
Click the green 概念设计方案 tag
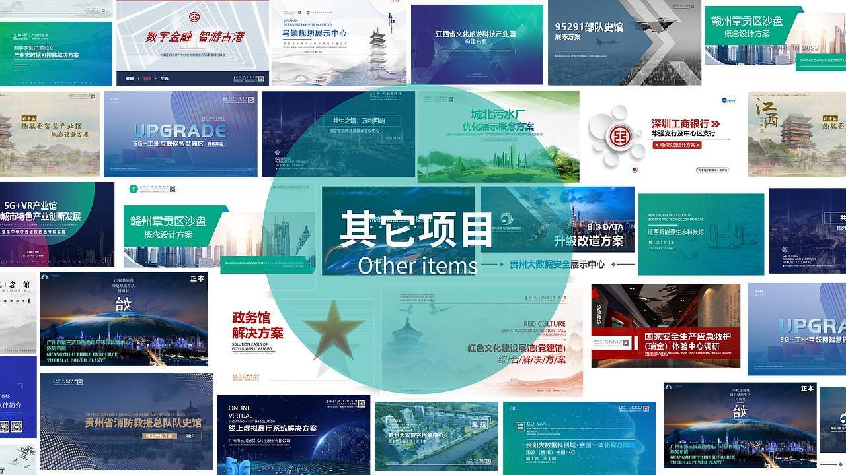747,34
